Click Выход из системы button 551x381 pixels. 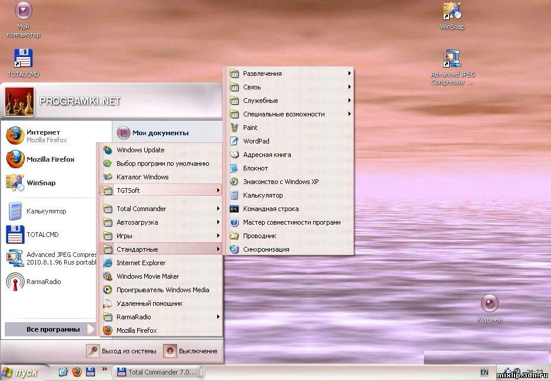(122, 351)
